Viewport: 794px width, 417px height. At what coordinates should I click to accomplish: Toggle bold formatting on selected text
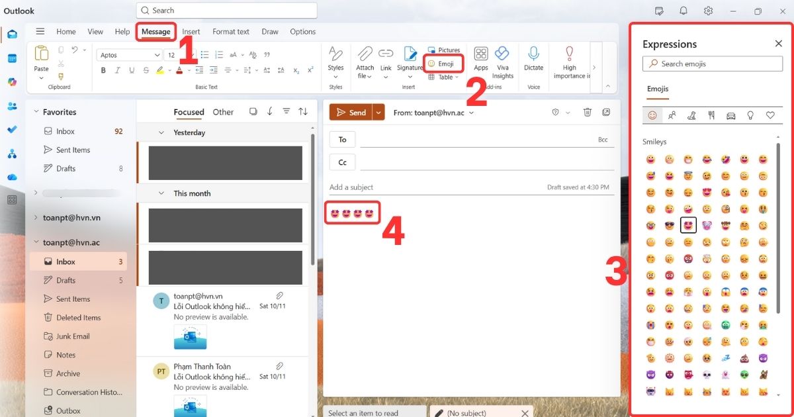point(103,70)
